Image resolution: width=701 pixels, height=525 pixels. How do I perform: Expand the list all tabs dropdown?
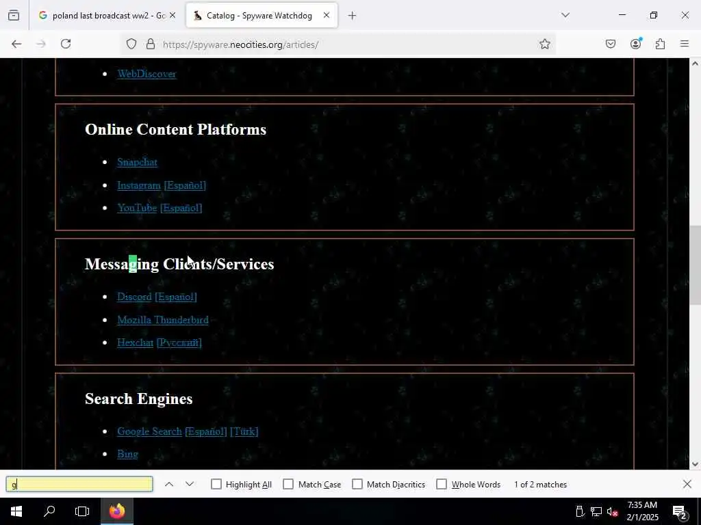(x=565, y=16)
